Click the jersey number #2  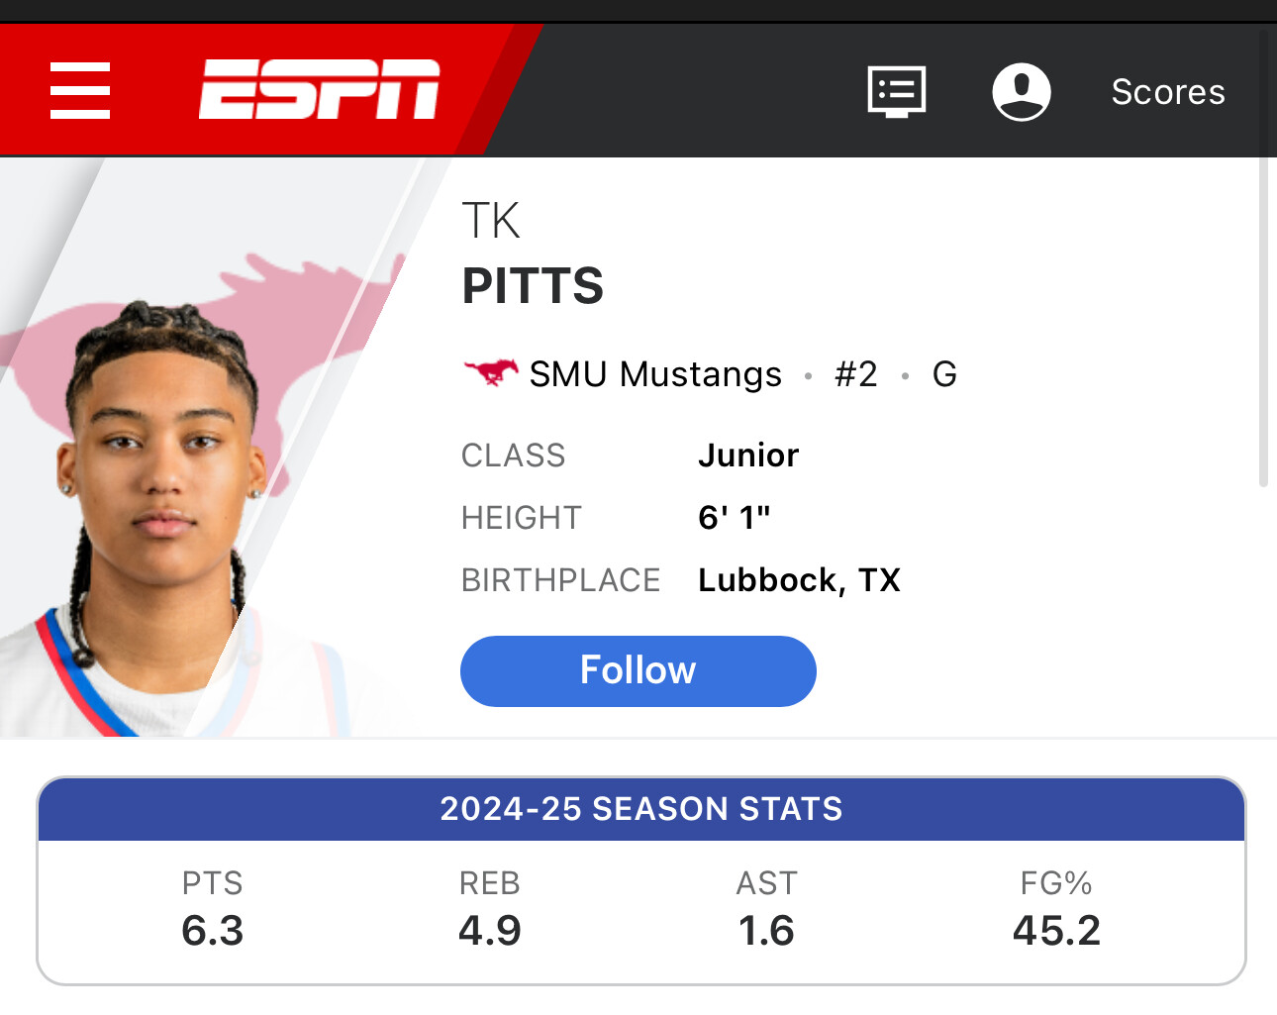tap(856, 374)
